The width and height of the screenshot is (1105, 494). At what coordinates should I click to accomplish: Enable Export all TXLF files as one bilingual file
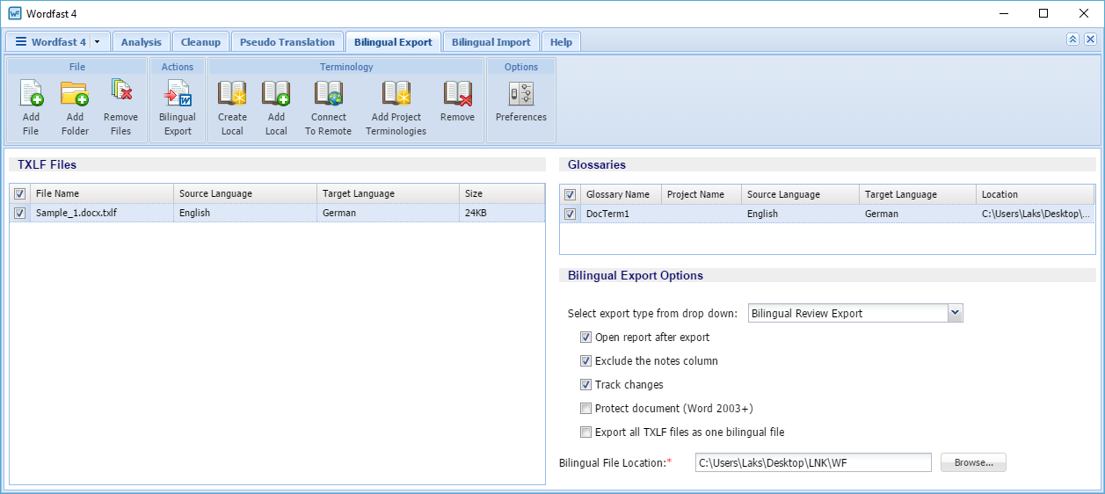(585, 432)
